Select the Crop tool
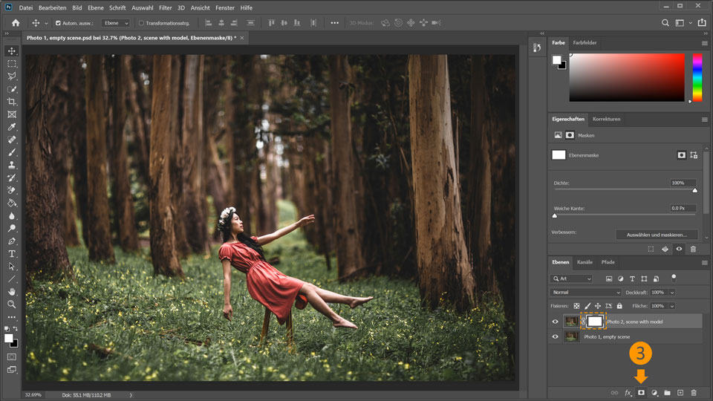Screen dimensions: 713x401 (x=12, y=102)
